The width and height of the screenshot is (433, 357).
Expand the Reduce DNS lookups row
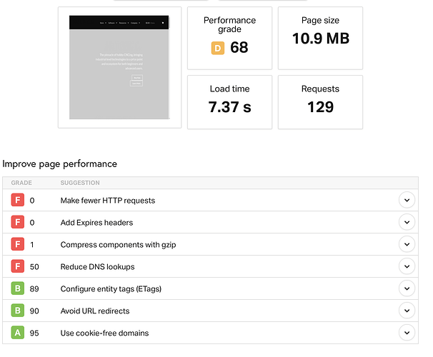[x=407, y=266]
